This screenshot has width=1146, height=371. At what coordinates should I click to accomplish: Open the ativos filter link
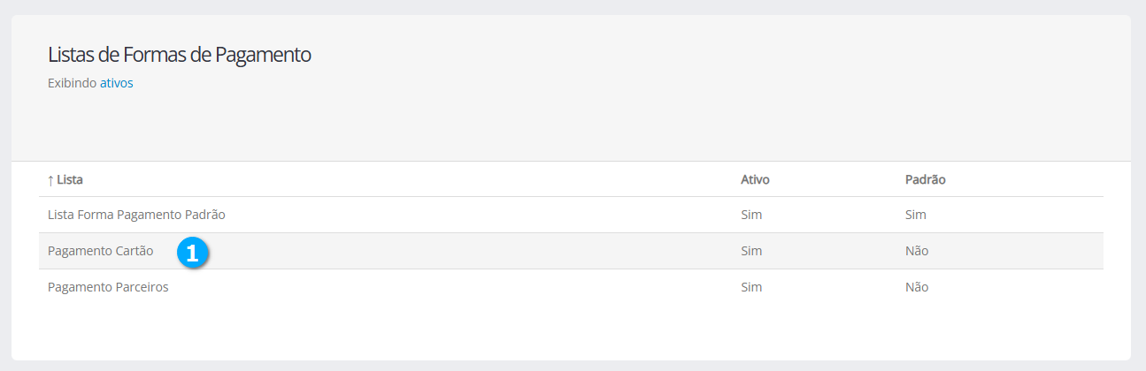(x=116, y=84)
